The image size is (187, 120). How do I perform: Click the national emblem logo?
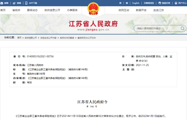tap(93, 9)
